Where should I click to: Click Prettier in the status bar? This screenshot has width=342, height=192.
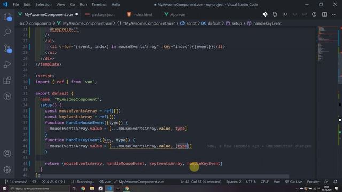click(313, 181)
